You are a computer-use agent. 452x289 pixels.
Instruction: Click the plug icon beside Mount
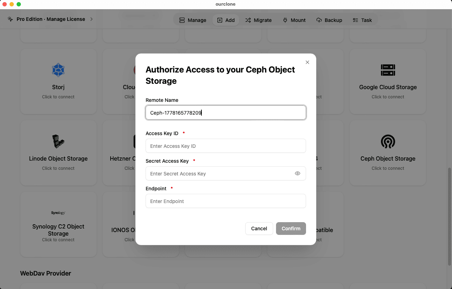coord(285,20)
